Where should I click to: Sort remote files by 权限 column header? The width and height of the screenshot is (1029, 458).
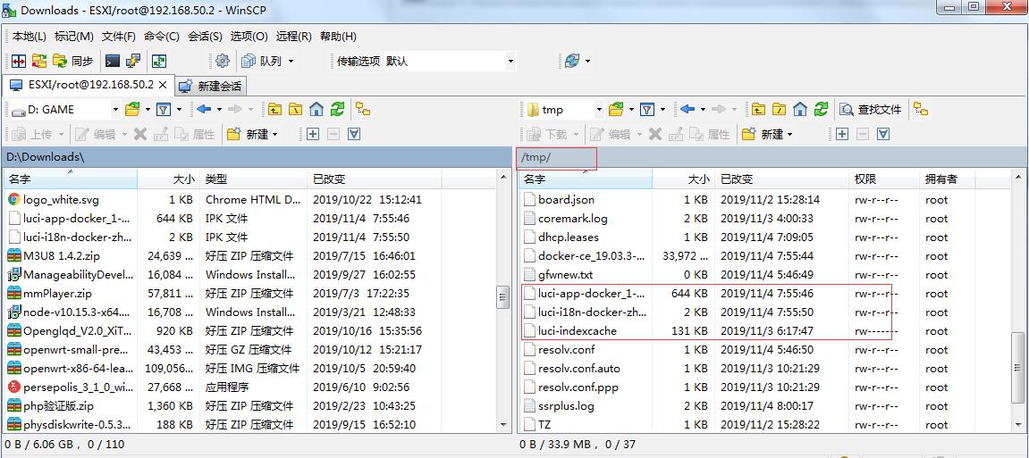(884, 179)
